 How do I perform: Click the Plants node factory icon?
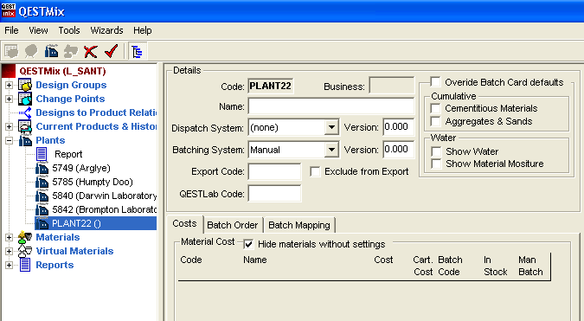[25, 140]
